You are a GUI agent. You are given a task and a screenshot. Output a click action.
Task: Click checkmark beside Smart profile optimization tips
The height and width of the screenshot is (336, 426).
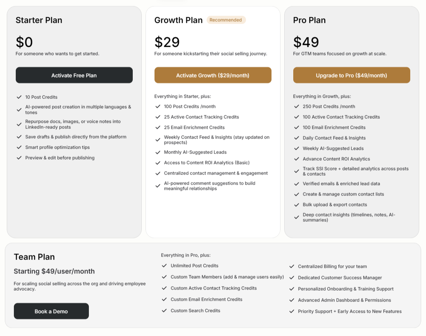click(x=19, y=147)
